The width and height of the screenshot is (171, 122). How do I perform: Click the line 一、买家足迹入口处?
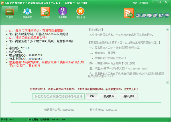pos(115,48)
